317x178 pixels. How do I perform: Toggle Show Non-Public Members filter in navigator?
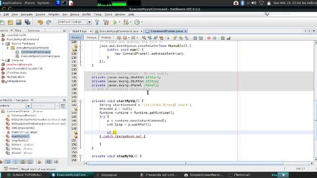(23, 162)
